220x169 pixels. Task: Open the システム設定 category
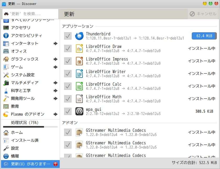[30, 75]
